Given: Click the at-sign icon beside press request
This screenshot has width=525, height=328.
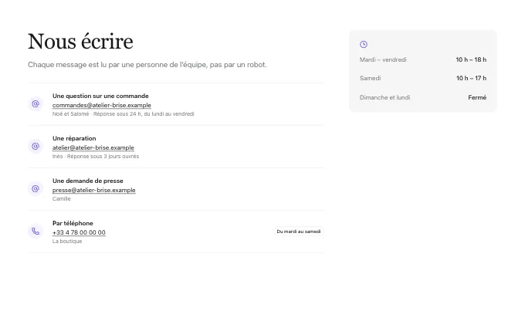Looking at the screenshot, I should [x=36, y=189].
